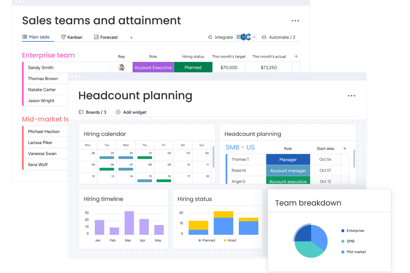
Task: Add a column in Enterprise team table
Action: tap(296, 56)
